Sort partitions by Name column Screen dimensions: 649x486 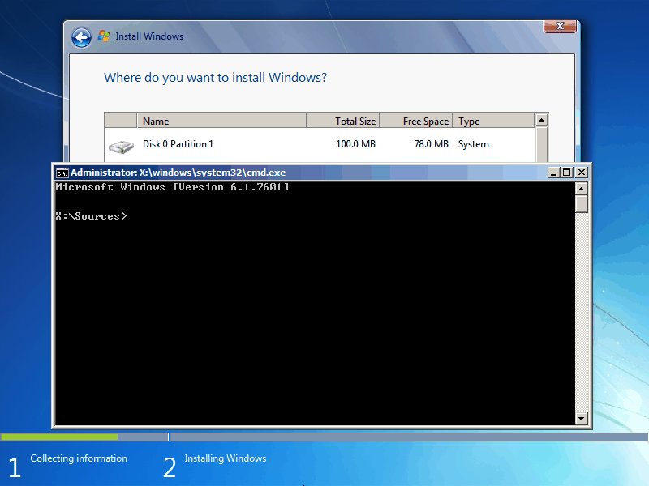[221, 121]
